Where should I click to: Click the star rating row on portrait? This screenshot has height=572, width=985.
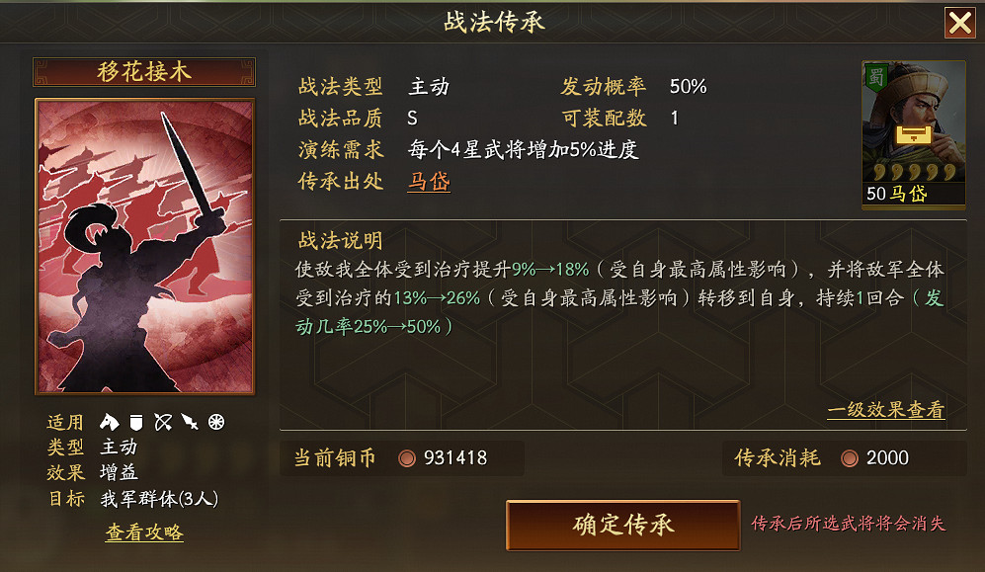tap(914, 172)
